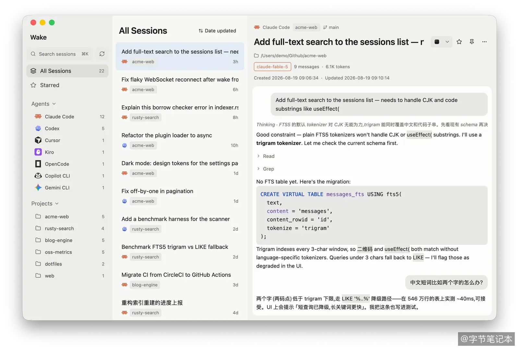This screenshot has width=519, height=350.
Task: Click the Cursor agent icon
Action: coord(38,140)
